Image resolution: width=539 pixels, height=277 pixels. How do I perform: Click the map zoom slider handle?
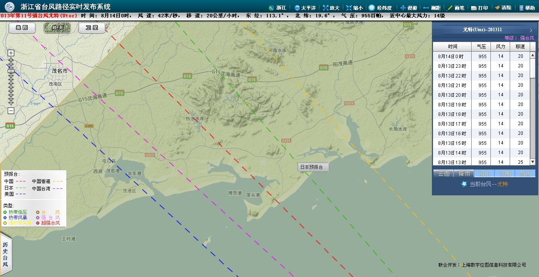click(11, 71)
